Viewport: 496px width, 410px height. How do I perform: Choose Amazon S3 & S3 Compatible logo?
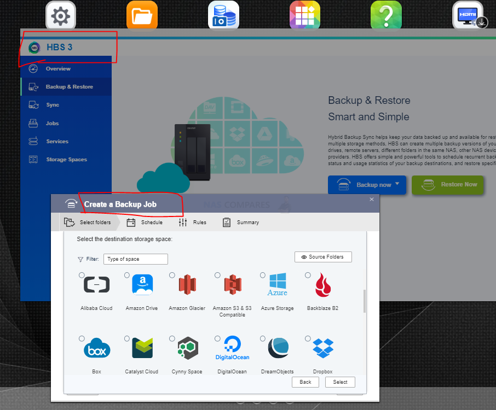(x=233, y=285)
